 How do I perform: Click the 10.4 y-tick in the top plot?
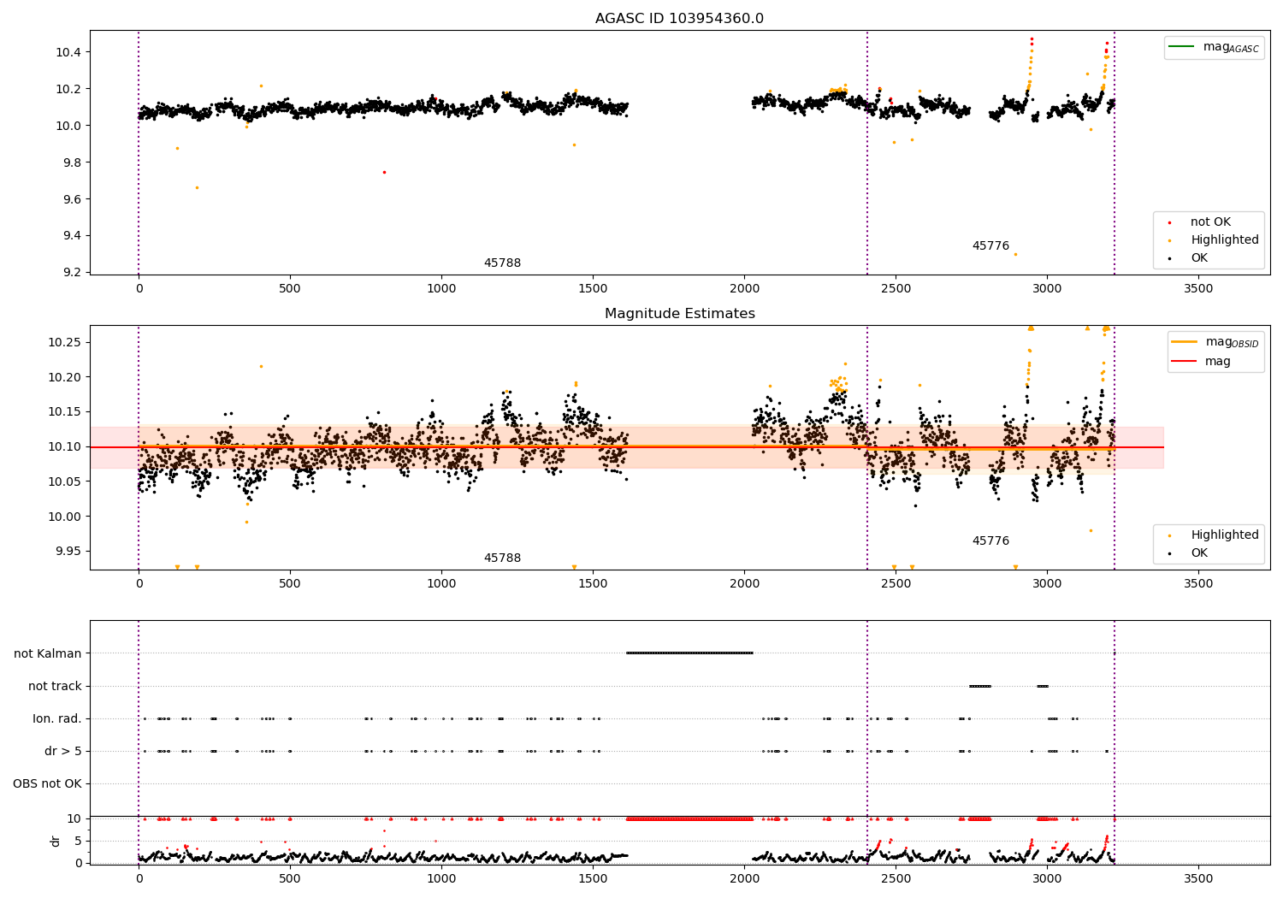[68, 53]
